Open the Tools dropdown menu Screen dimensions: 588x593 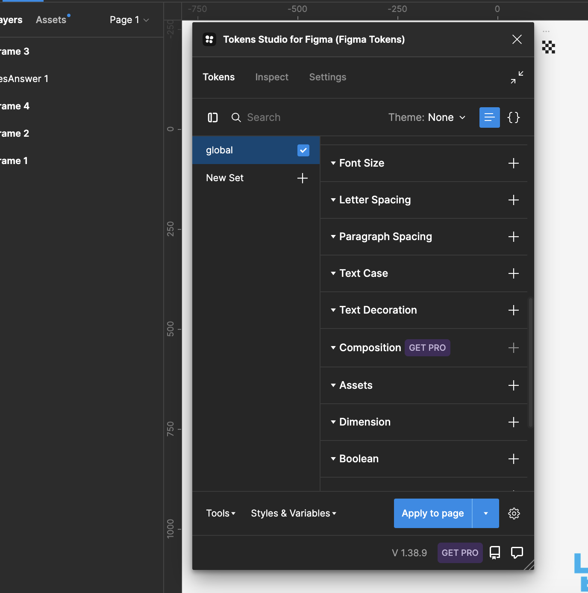coord(221,514)
